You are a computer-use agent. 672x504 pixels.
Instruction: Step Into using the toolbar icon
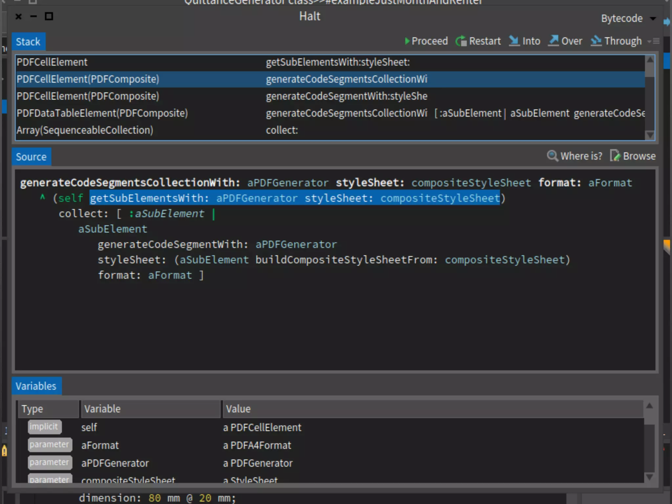(514, 41)
